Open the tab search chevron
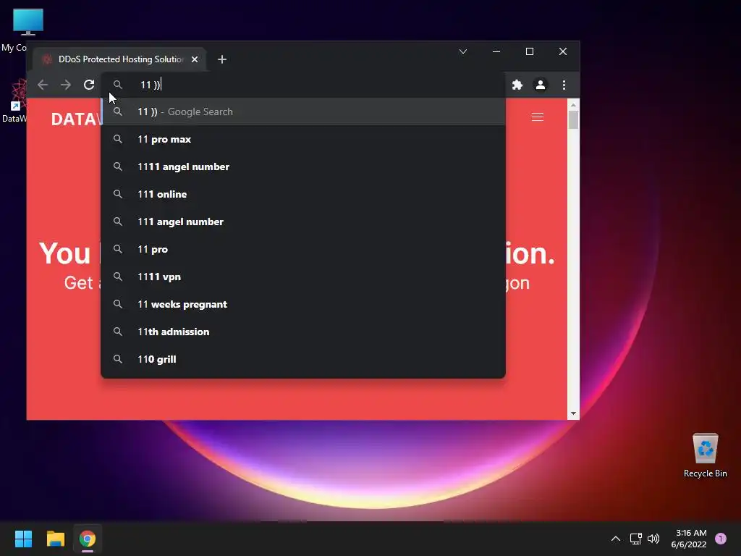Image resolution: width=741 pixels, height=556 pixels. click(463, 51)
